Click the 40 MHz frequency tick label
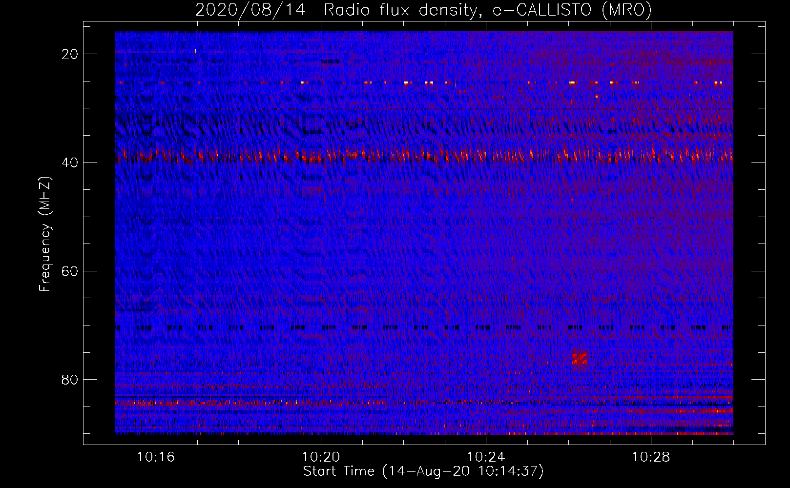 pyautogui.click(x=70, y=163)
